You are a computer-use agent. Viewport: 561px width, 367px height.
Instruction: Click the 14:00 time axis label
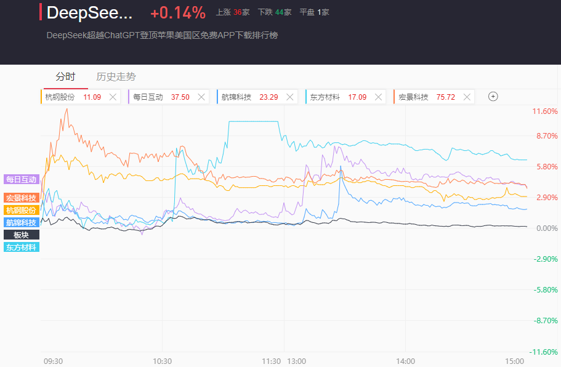[406, 361]
